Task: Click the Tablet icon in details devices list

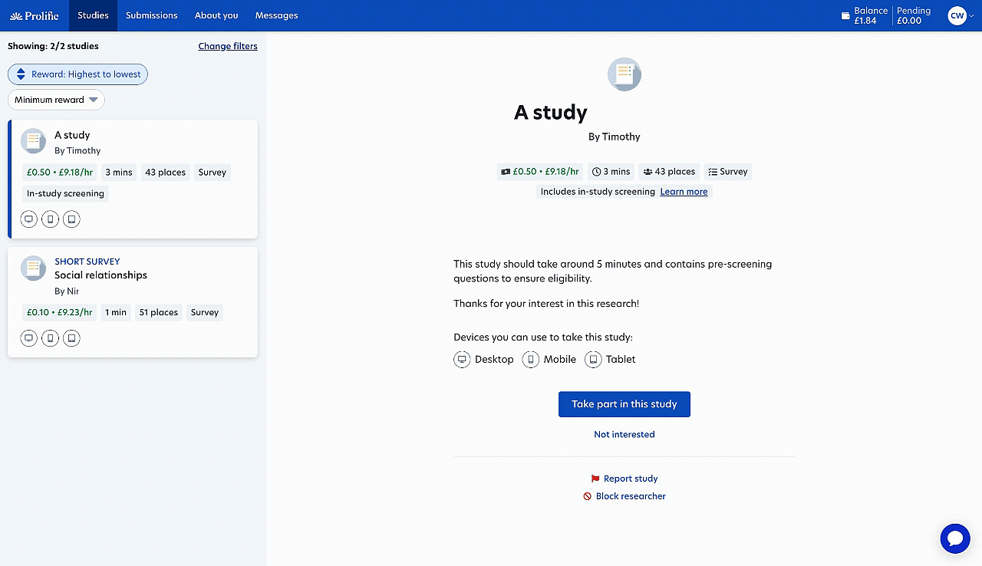Action: tap(593, 360)
